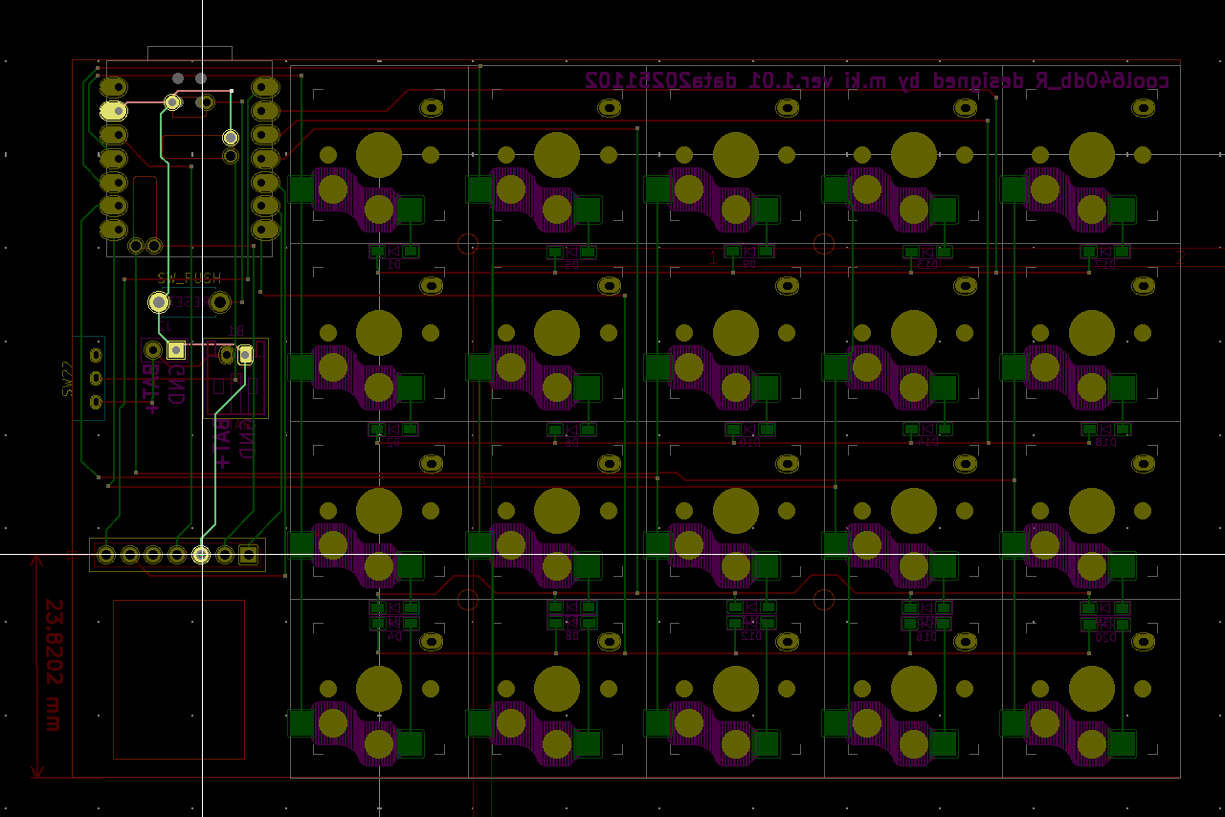Image resolution: width=1225 pixels, height=817 pixels.
Task: Click the large center hole of the top-right key switch
Action: click(1091, 155)
